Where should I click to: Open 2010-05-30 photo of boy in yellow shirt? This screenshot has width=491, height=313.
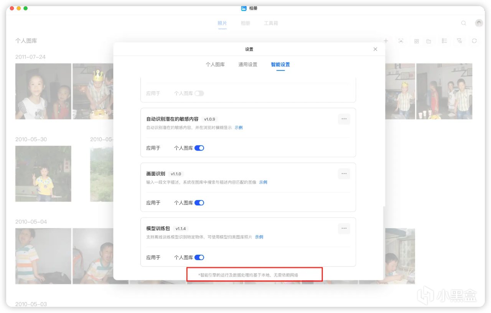(43, 174)
